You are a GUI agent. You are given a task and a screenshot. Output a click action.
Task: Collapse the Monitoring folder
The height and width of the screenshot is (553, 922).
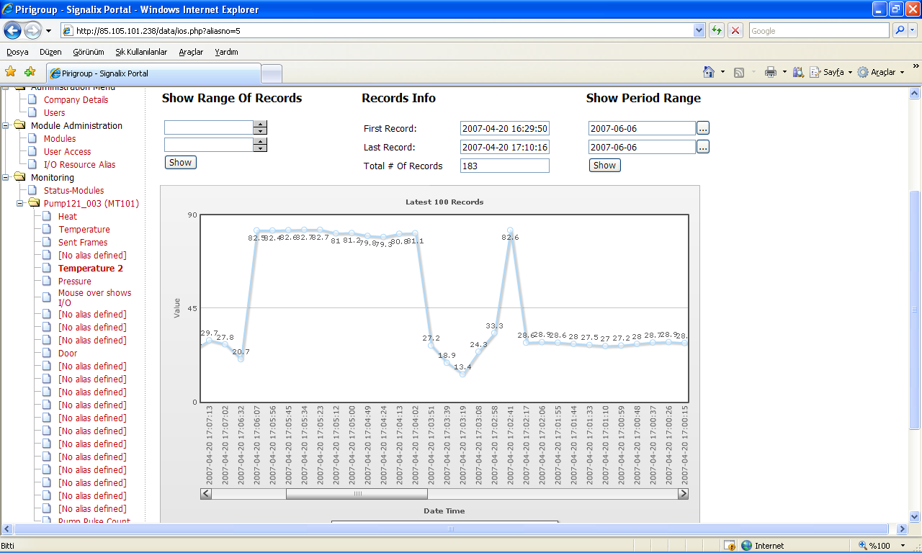click(6, 177)
